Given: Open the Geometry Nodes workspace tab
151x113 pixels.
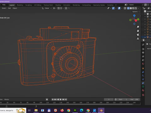Looking at the screenshot, I should click(x=99, y=5).
